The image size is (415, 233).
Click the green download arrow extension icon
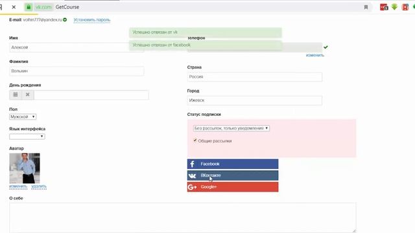point(394,7)
